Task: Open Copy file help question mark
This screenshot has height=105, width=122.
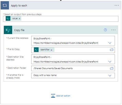Action: pos(105,30)
